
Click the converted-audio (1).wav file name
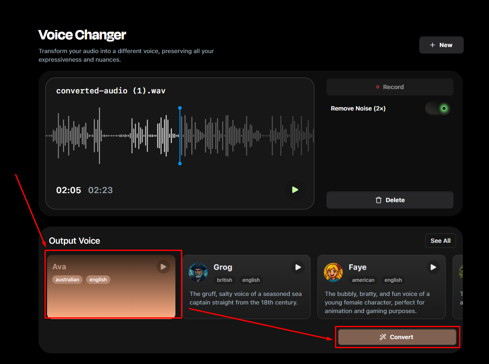click(x=111, y=91)
